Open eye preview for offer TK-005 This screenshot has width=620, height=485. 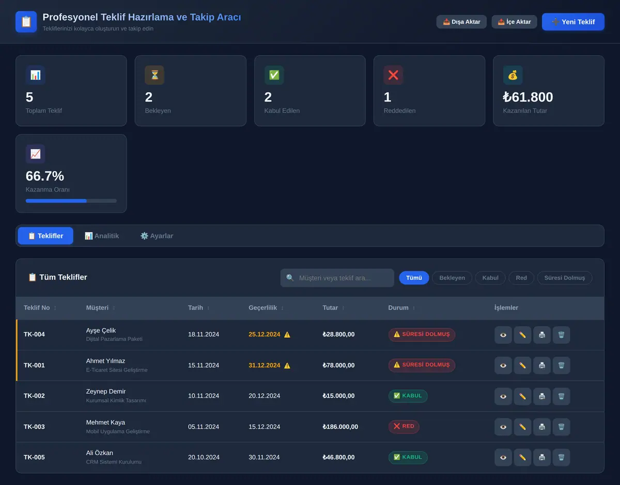tap(503, 457)
